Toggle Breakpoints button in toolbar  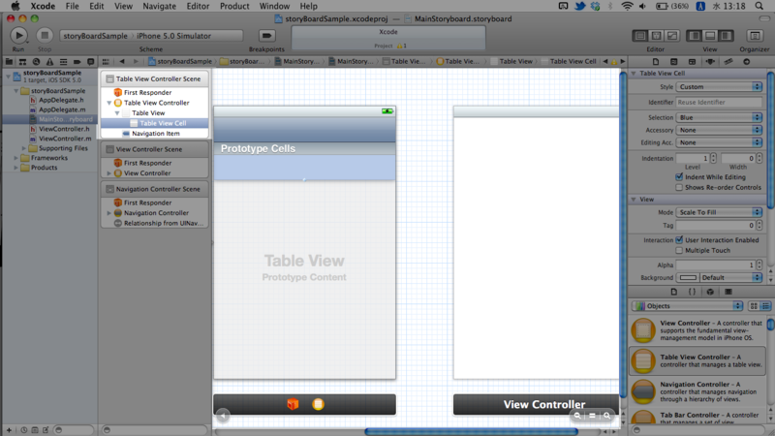266,36
